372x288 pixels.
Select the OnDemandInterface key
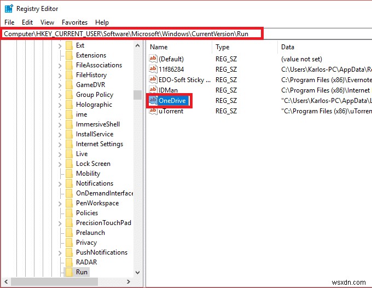pyautogui.click(x=104, y=193)
